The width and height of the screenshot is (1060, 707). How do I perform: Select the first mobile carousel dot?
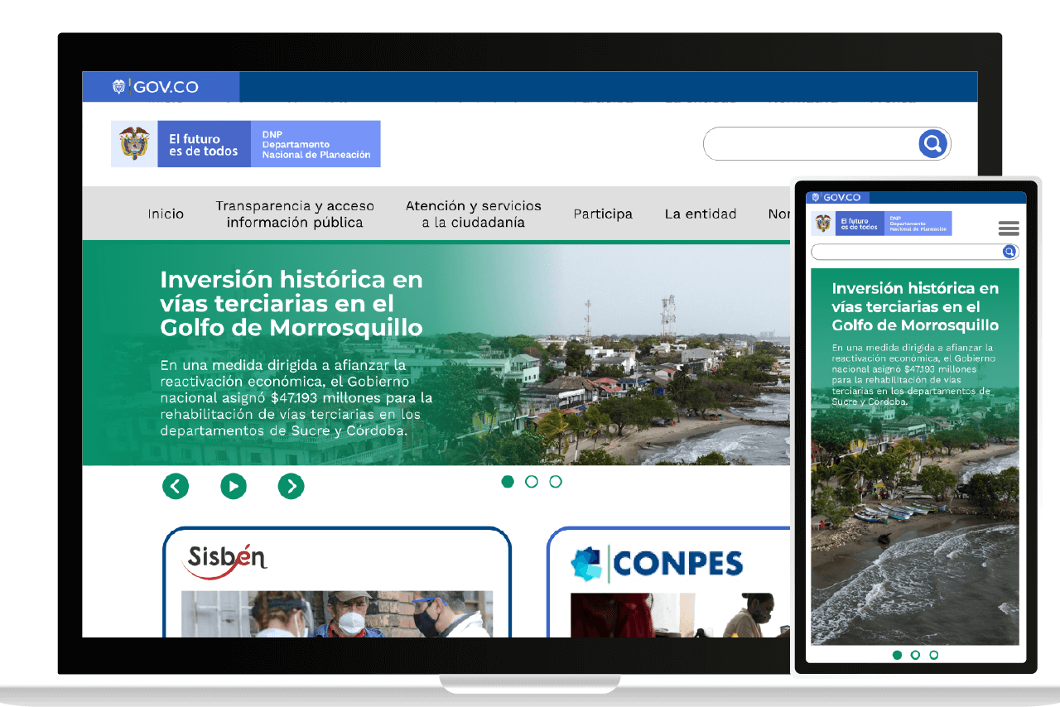(x=897, y=655)
